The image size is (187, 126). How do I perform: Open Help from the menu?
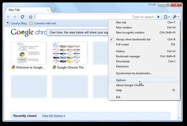click(x=144, y=90)
